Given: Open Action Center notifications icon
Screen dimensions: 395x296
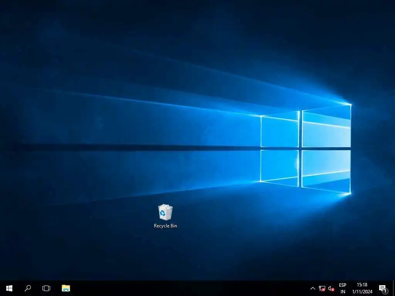Looking at the screenshot, I should (x=383, y=288).
